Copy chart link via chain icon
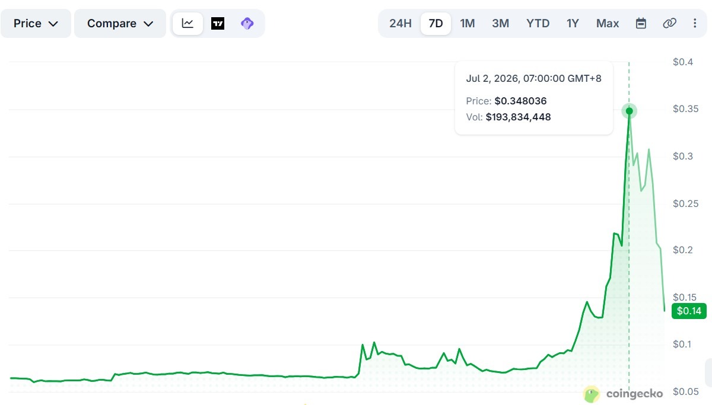This screenshot has width=712, height=405. [x=669, y=24]
